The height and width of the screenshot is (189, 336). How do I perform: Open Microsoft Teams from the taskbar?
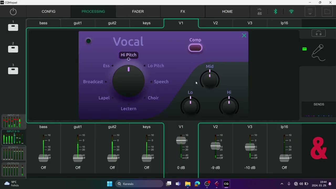pos(178,184)
